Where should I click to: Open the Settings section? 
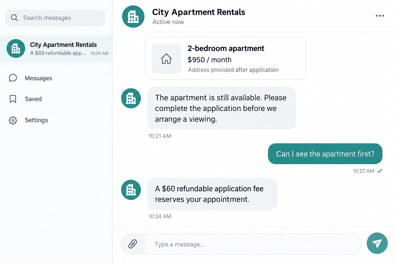coord(36,120)
